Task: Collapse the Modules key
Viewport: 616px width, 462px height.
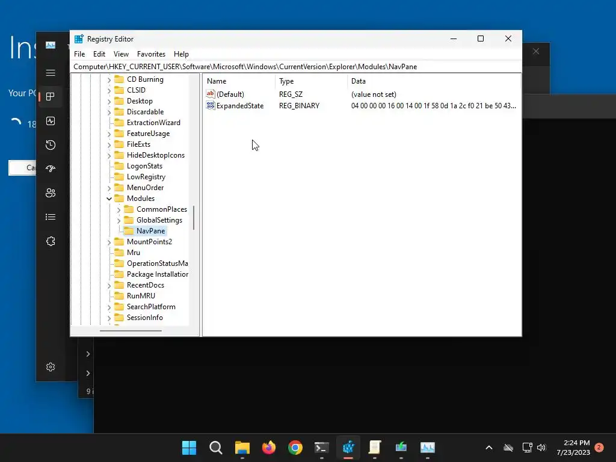Action: (109, 199)
